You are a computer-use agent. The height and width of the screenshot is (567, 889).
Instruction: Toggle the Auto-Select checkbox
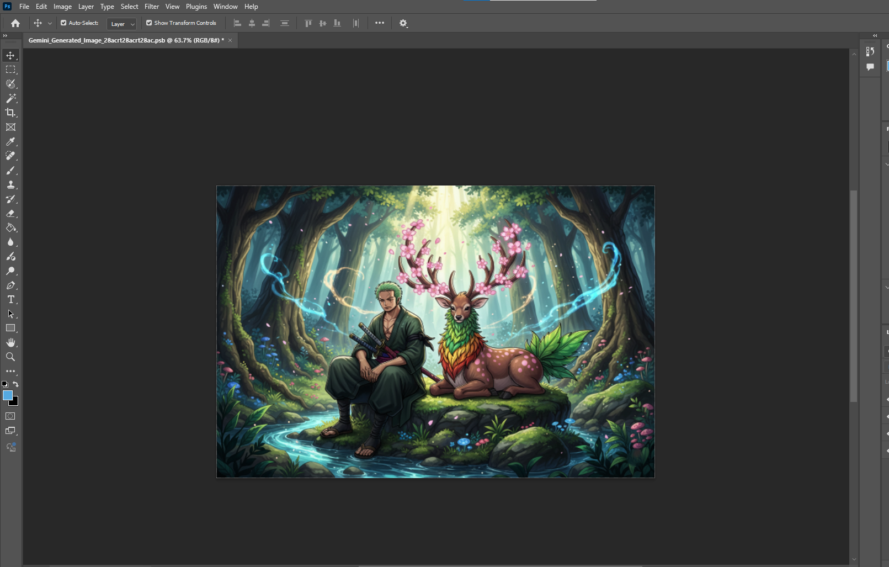[x=63, y=23]
